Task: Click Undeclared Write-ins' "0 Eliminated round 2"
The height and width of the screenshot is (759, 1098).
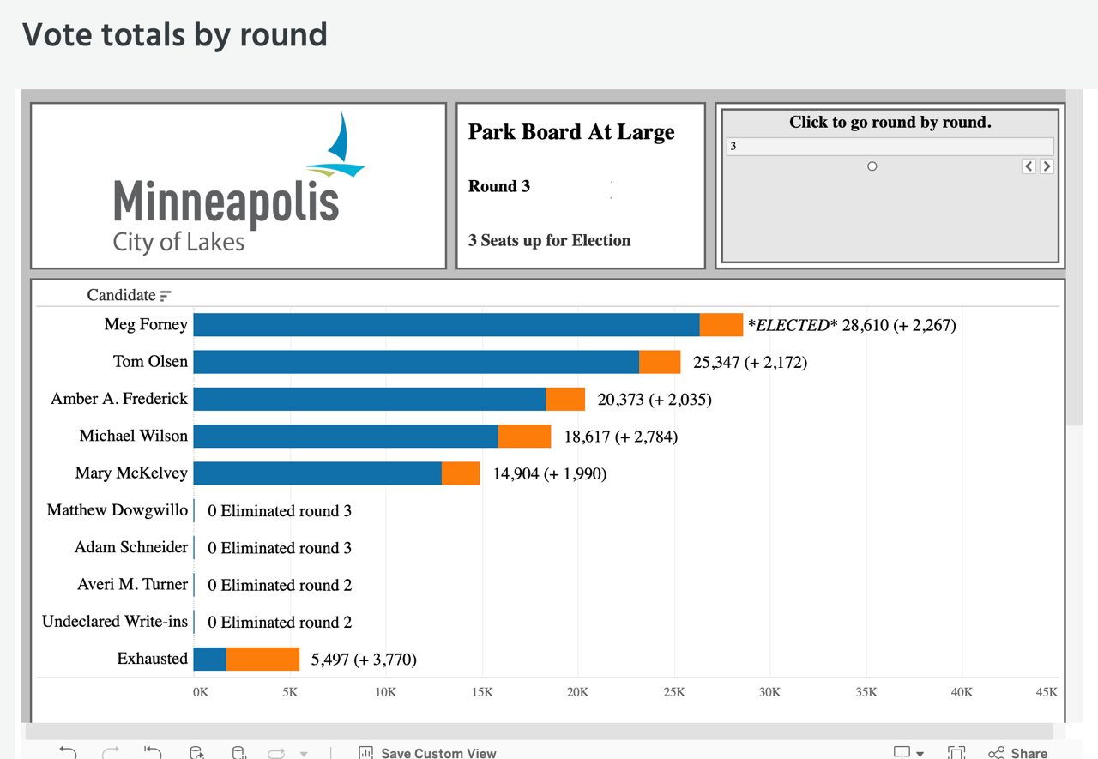Action: click(x=280, y=623)
